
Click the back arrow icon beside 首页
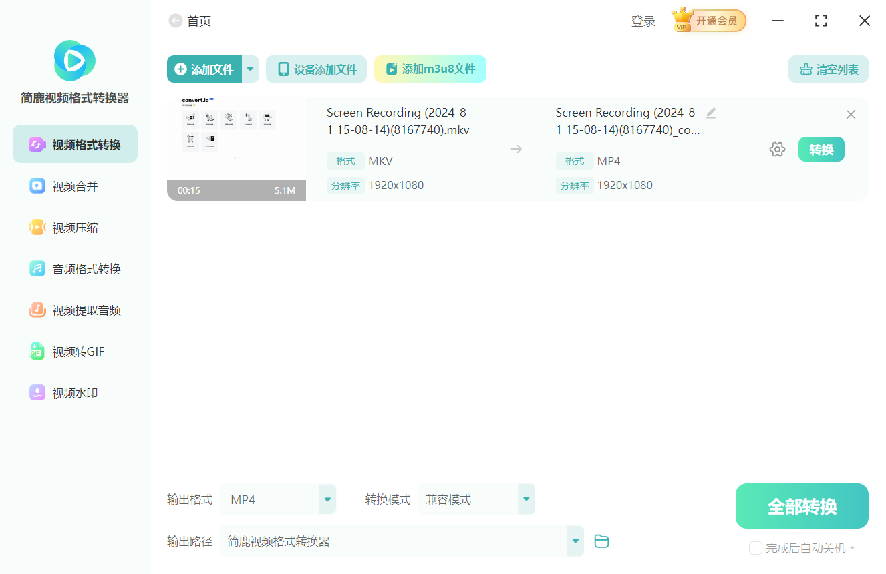[x=175, y=21]
